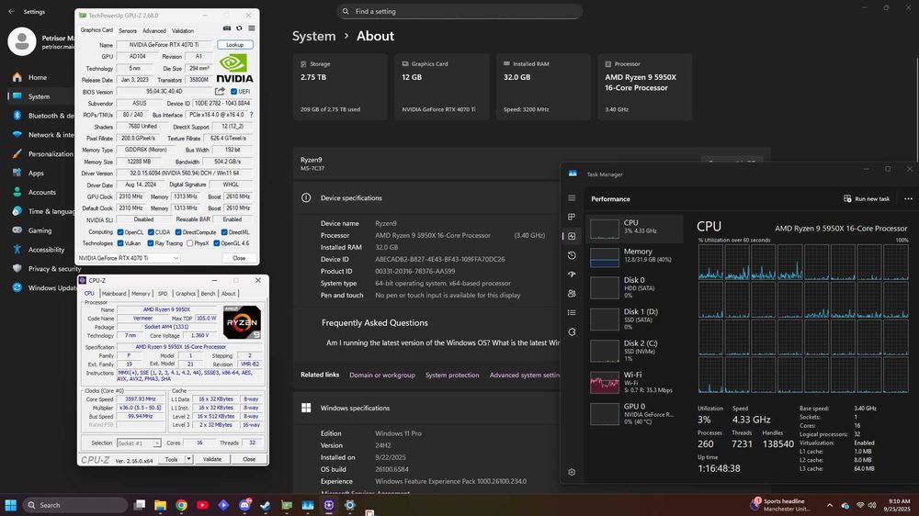
Task: Switch to GPU-Z Validation tab
Action: tap(182, 30)
